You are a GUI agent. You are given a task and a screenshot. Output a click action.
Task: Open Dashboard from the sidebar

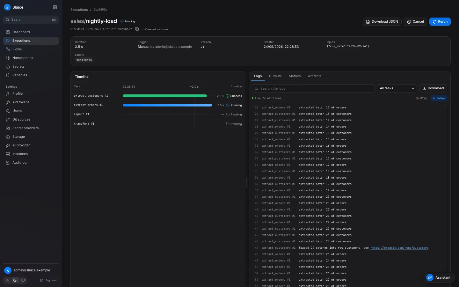(31, 32)
